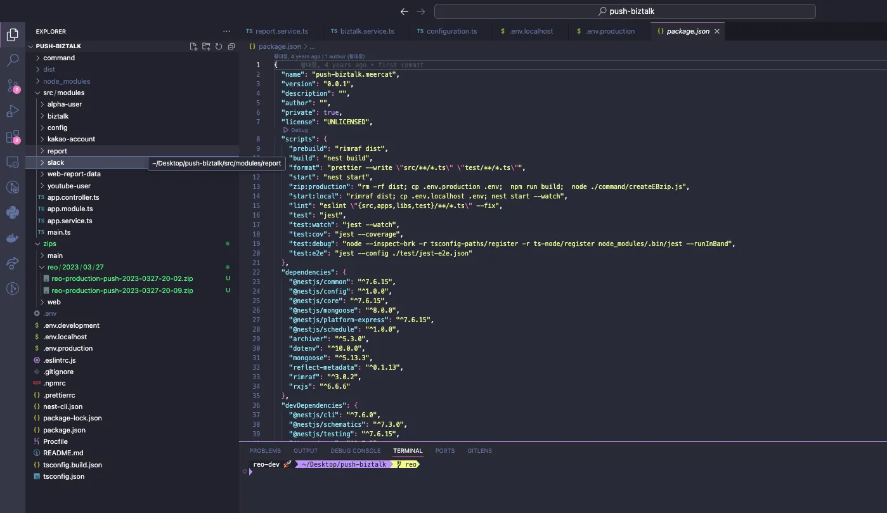Open Docker view in activity bar
The height and width of the screenshot is (513, 887).
click(x=13, y=238)
